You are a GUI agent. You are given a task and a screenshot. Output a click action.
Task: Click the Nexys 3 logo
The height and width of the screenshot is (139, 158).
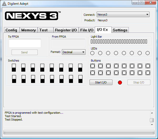coord(32,16)
